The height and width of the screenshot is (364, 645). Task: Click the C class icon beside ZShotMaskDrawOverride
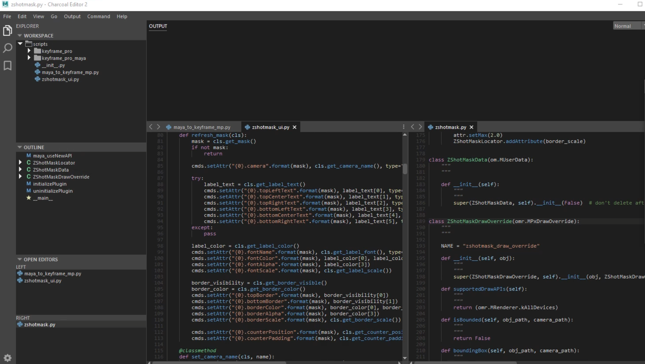click(29, 177)
